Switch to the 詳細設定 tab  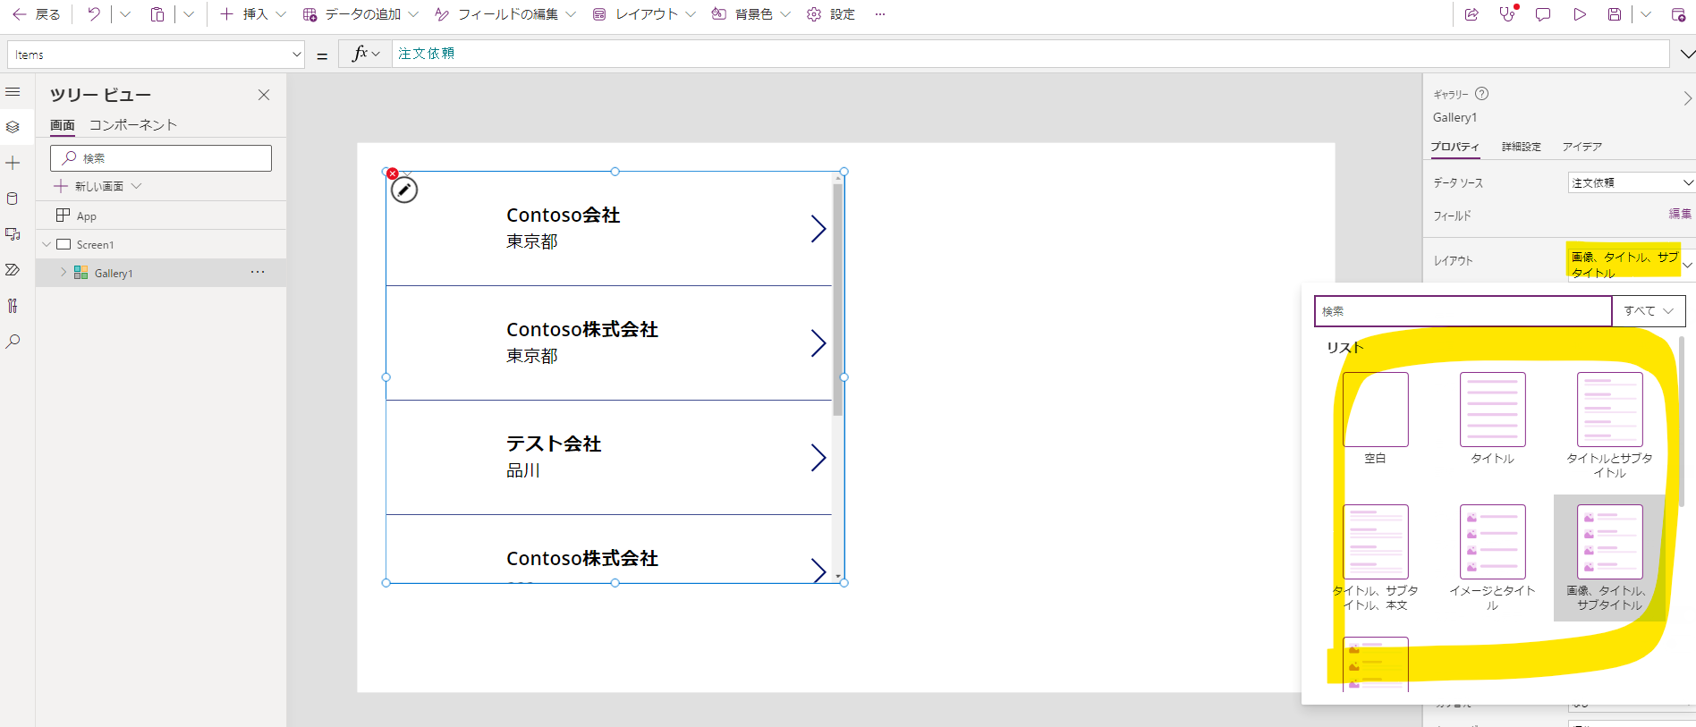(x=1521, y=147)
